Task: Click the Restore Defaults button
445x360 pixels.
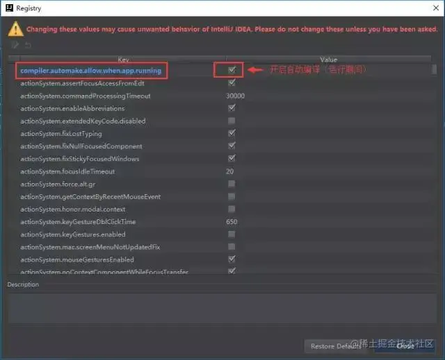Action: (336, 346)
